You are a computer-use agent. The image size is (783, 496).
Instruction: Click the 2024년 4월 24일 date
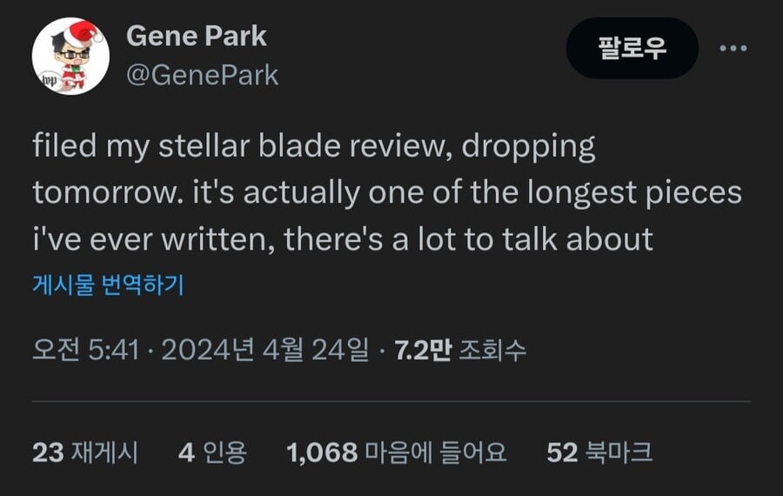pos(265,350)
